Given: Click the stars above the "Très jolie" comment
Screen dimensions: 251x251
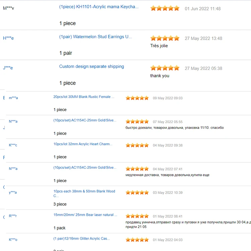Looking at the screenshot, I should (x=165, y=38).
